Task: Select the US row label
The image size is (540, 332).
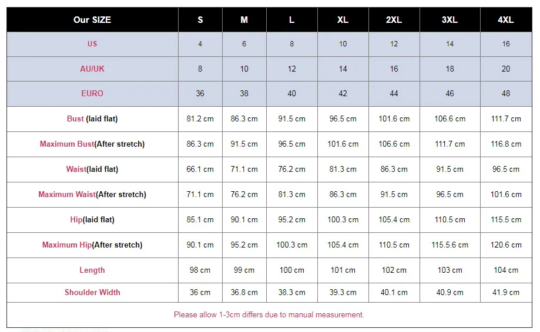Action: 92,44
